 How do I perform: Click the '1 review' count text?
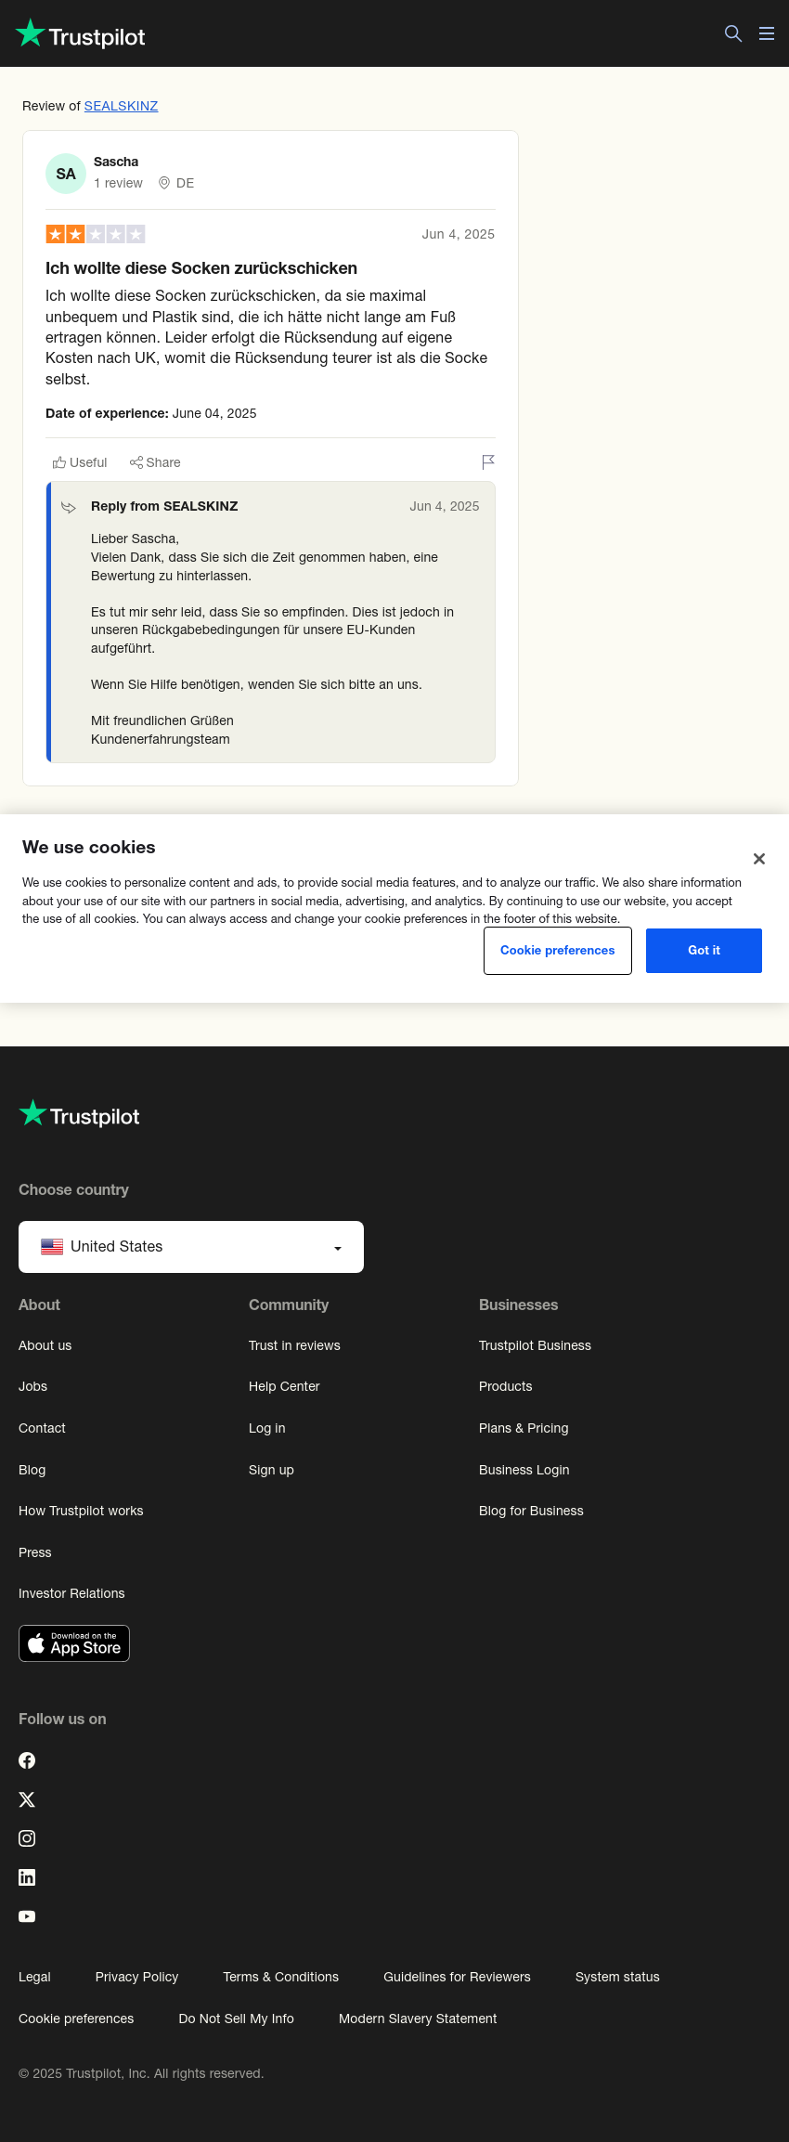(x=118, y=183)
